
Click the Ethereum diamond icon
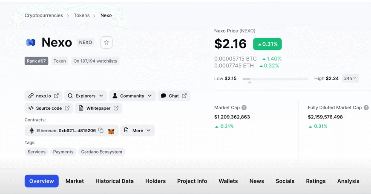[32, 130]
